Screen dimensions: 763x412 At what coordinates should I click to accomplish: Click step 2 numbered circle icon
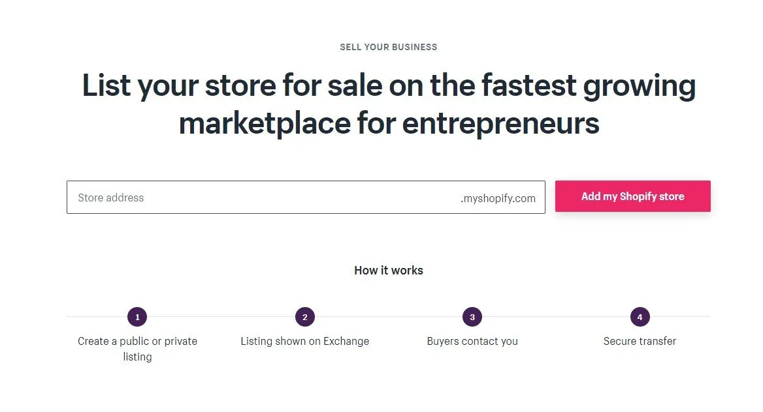tap(304, 317)
